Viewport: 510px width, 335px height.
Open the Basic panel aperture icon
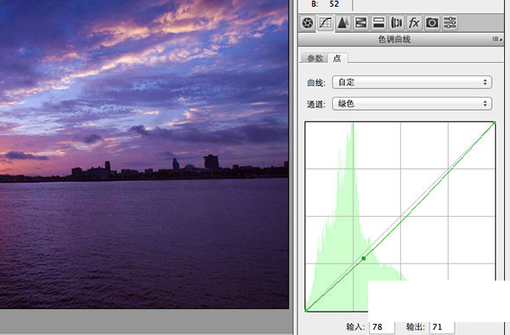point(308,23)
